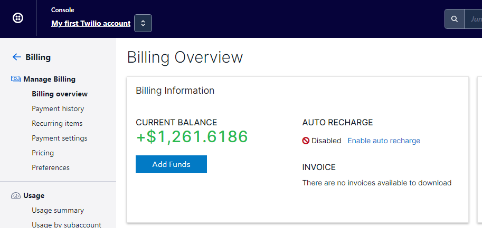Click the Twilio logo icon

(18, 18)
